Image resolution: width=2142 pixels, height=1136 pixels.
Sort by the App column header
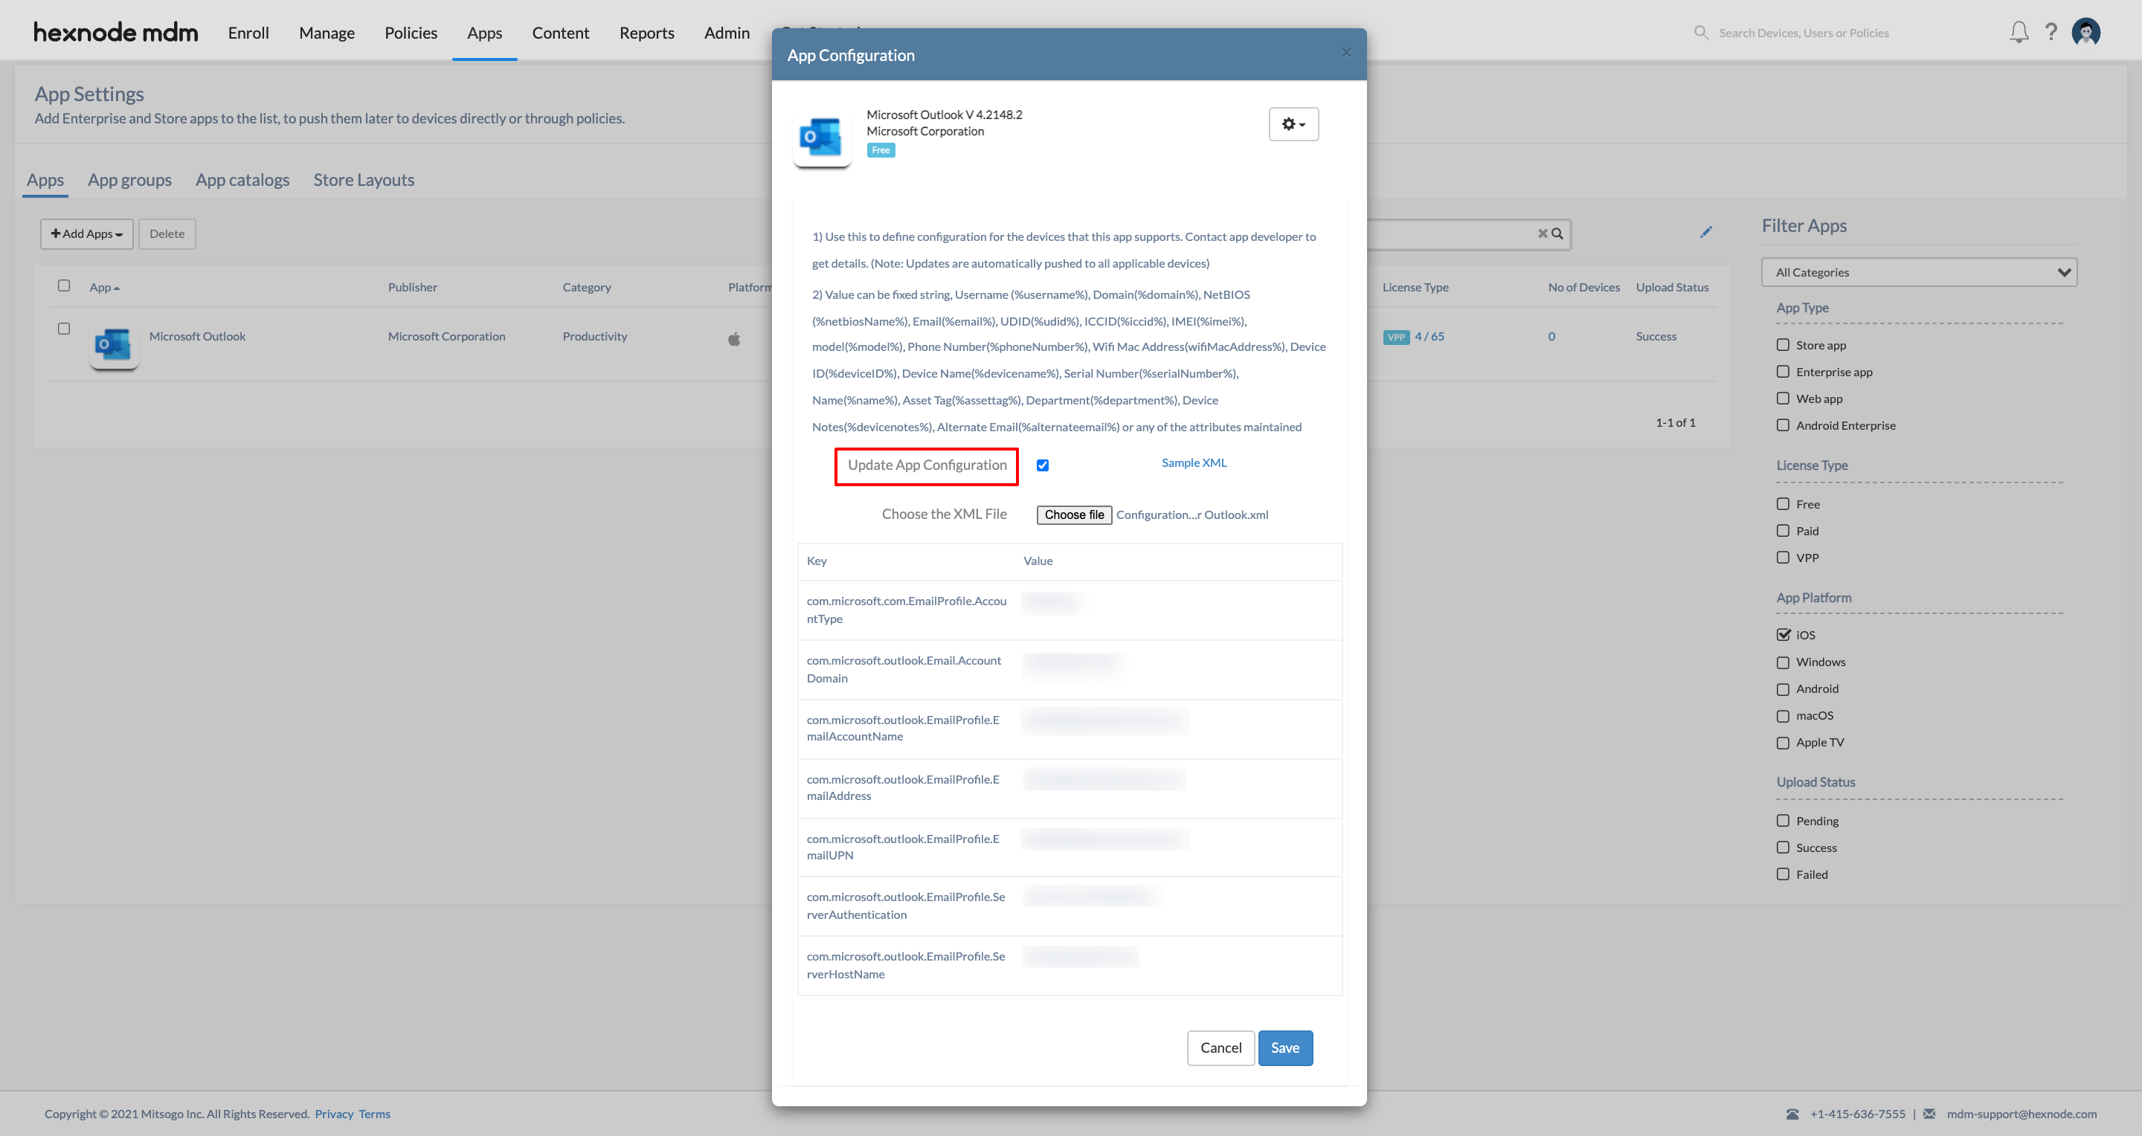click(105, 288)
